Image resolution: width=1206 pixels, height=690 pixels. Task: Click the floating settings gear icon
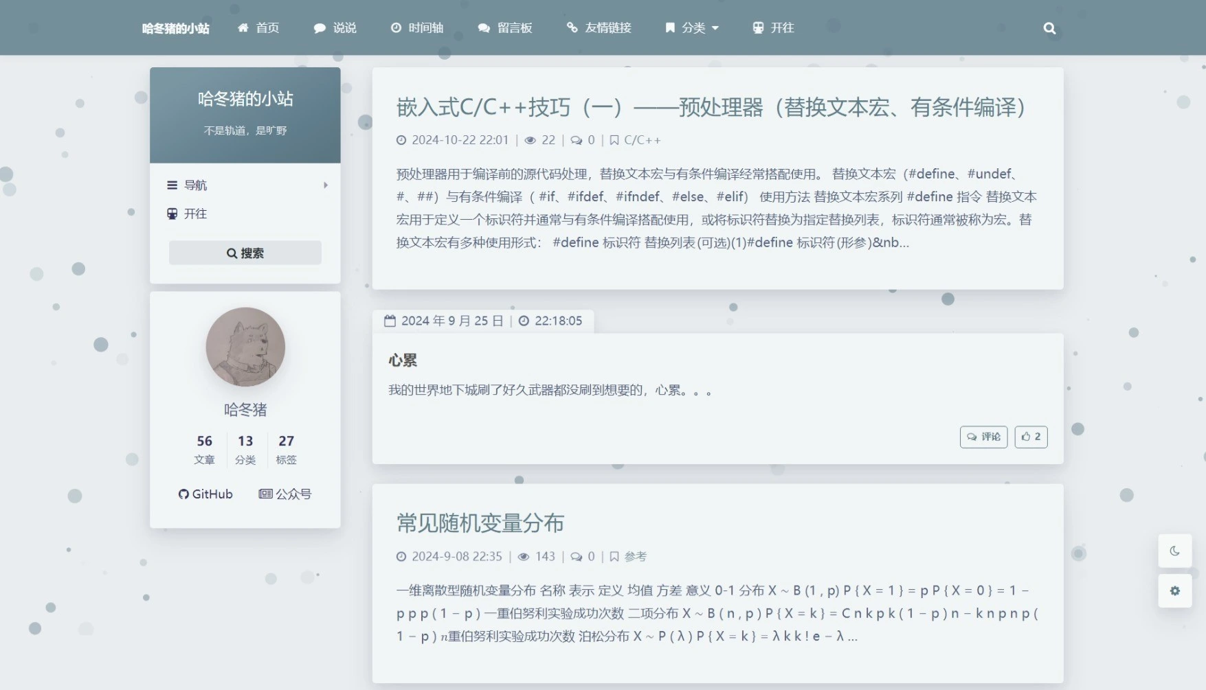[x=1175, y=591]
